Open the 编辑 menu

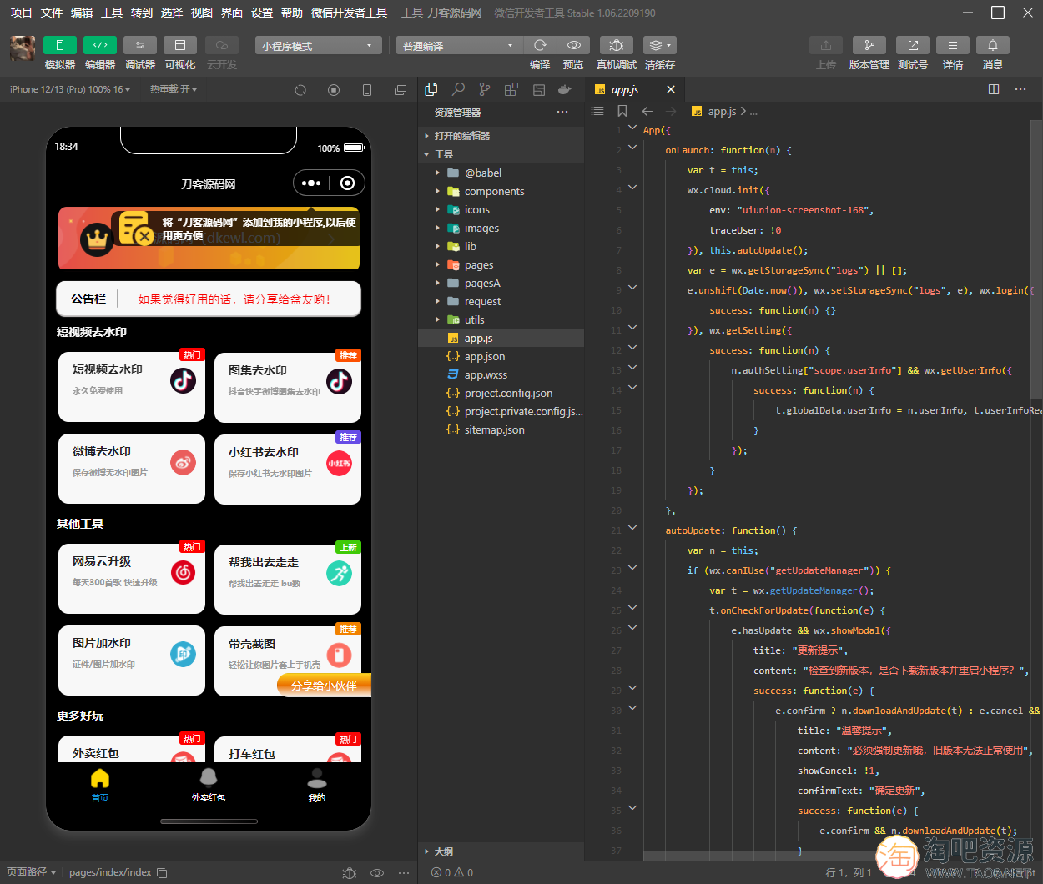coord(82,13)
